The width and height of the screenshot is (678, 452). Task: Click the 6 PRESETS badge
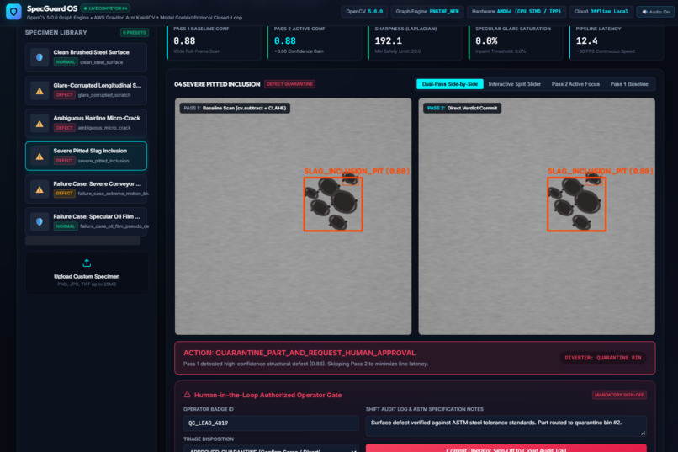[x=135, y=33]
